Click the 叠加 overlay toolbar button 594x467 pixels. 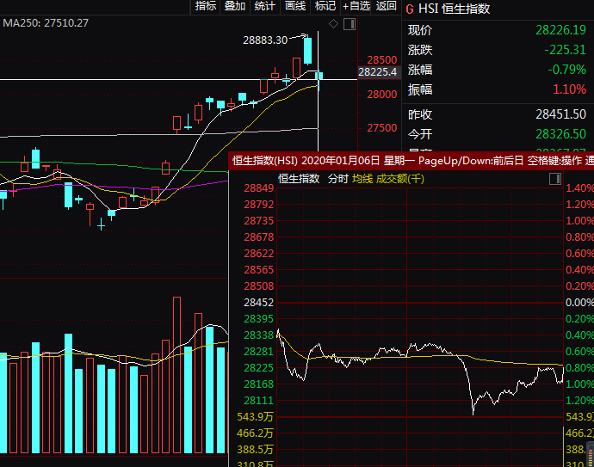click(x=235, y=6)
